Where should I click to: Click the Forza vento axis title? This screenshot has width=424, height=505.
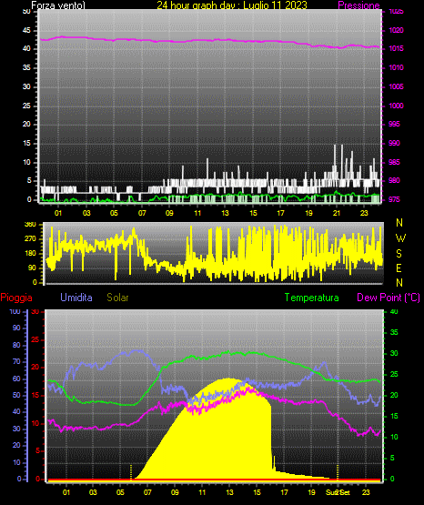[x=58, y=5]
